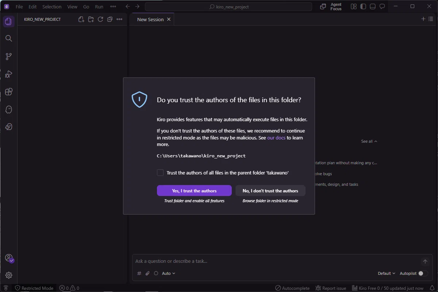Click the Kiro logo icon in title bar
Viewport: 438px width, 292px height.
(7, 7)
